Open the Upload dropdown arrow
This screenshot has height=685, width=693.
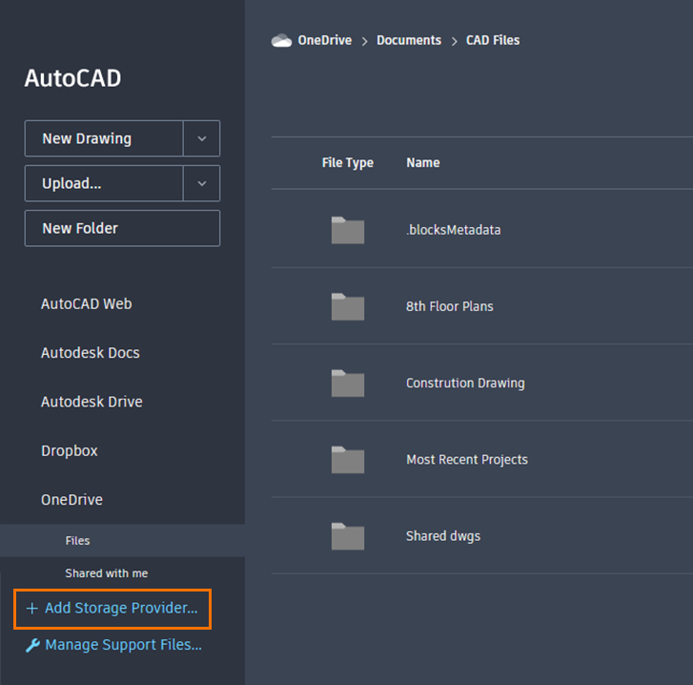[x=201, y=183]
